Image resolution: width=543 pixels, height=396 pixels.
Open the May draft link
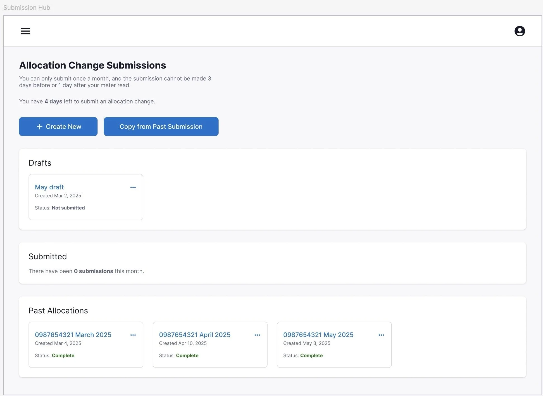tap(49, 187)
